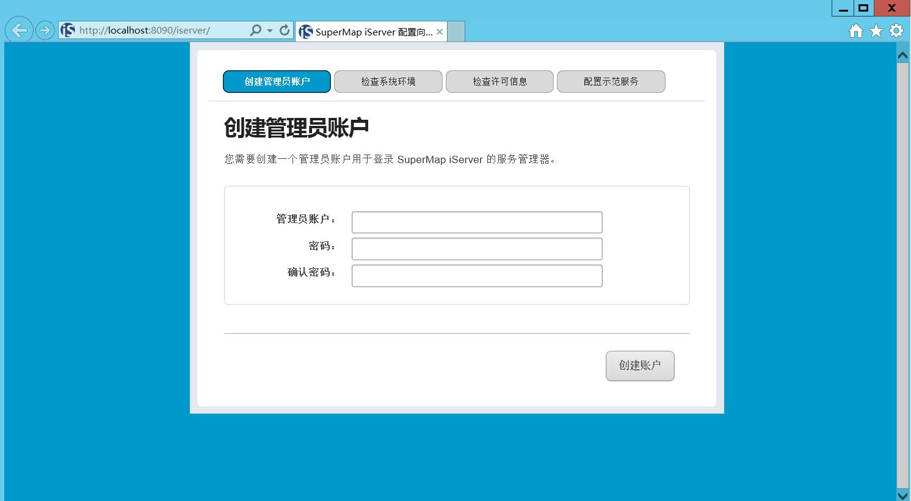Open the browser home page icon
The height and width of the screenshot is (501, 911).
[x=856, y=31]
